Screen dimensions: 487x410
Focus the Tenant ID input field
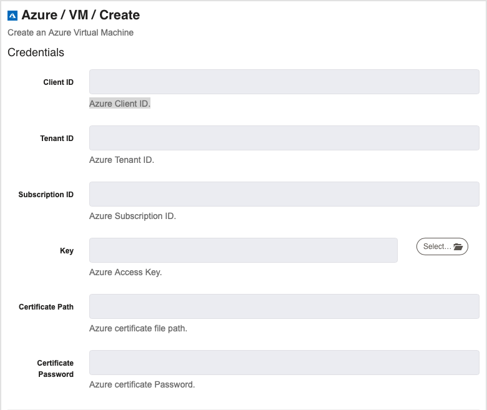tap(284, 138)
